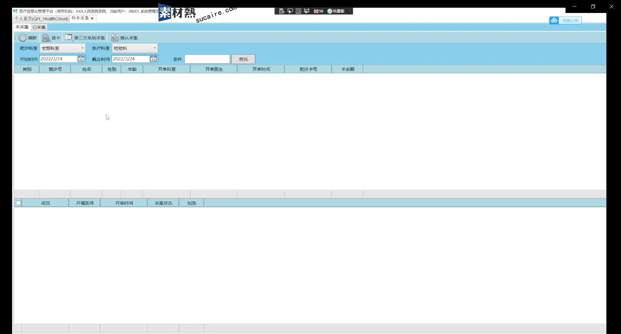
Task: Expand the 就诊科室 dropdown
Action: (x=82, y=48)
